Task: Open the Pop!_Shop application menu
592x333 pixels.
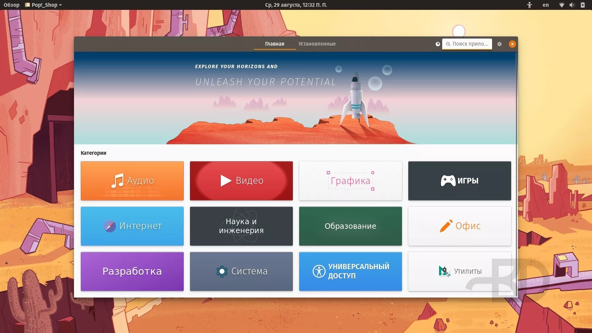Action: tap(43, 5)
